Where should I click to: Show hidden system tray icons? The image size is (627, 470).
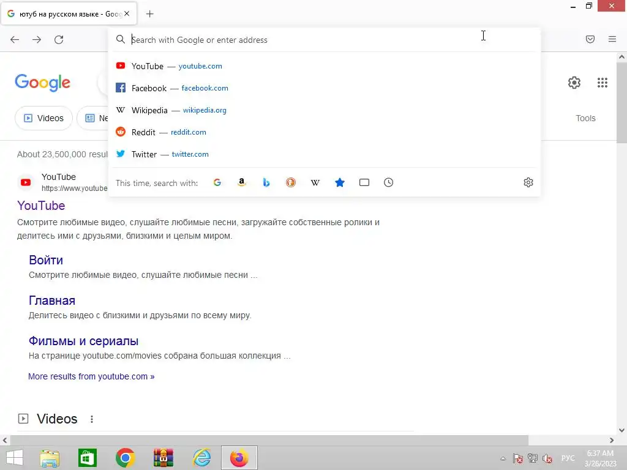point(503,458)
